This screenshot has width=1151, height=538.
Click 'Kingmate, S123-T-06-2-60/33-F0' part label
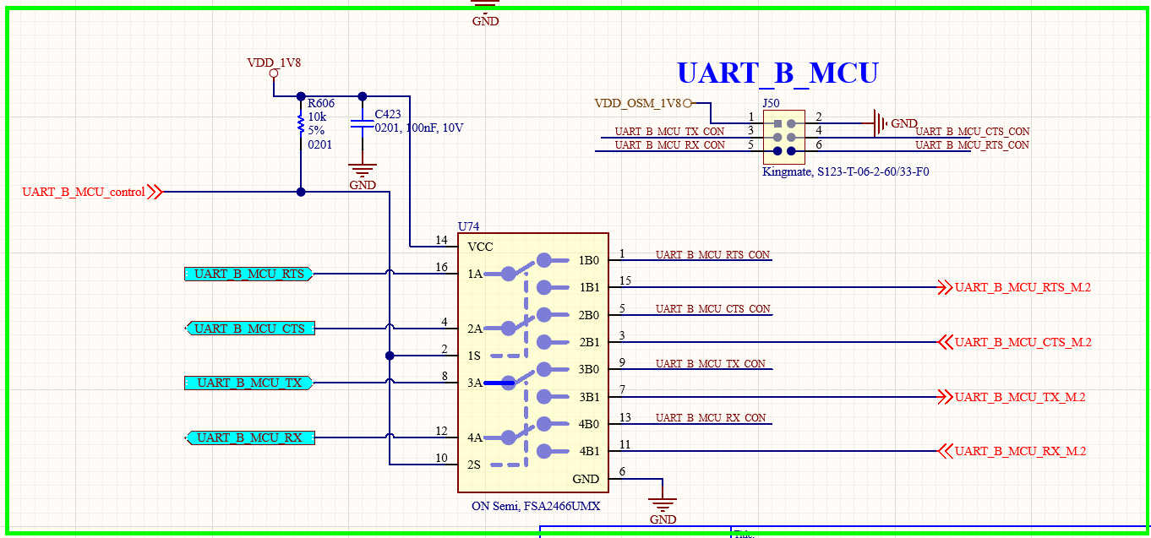coord(846,172)
